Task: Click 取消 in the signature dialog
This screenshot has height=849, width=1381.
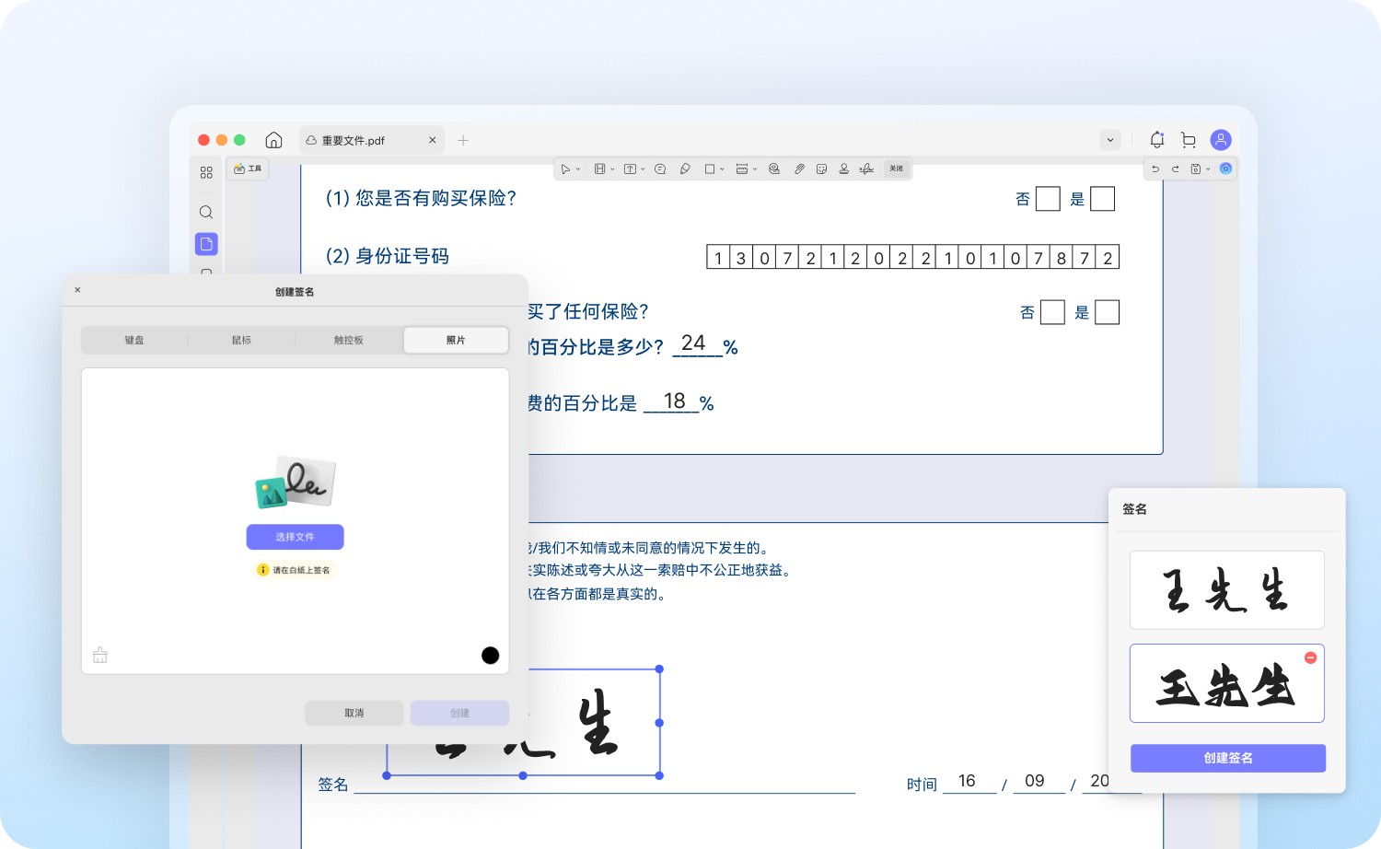Action: 354,713
